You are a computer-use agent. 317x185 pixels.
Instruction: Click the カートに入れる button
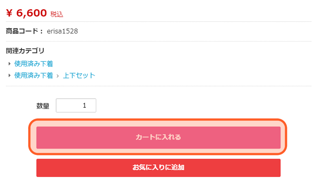coord(158,137)
